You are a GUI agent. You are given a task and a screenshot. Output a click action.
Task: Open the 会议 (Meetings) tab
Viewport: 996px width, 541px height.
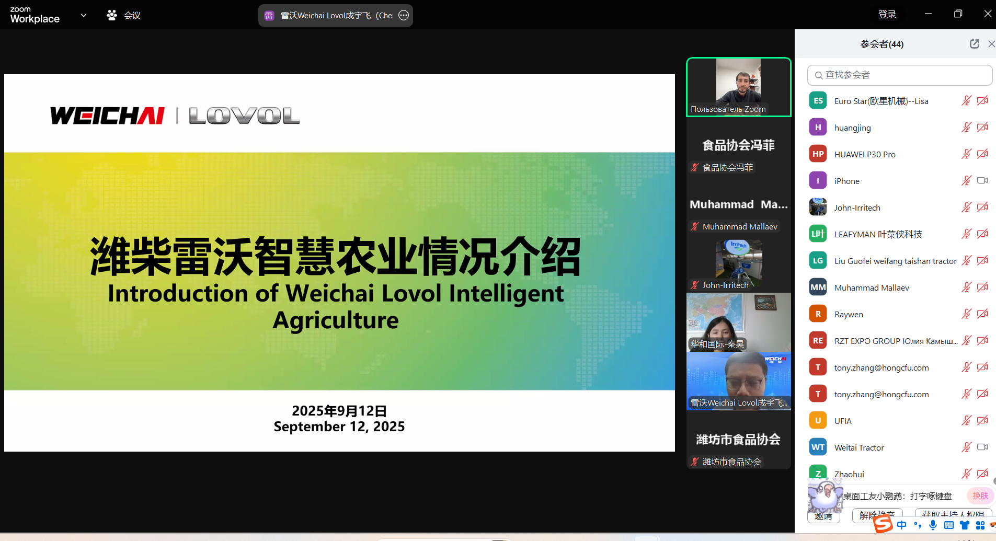124,15
